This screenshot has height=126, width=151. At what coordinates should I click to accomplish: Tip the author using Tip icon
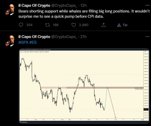pos(122,25)
